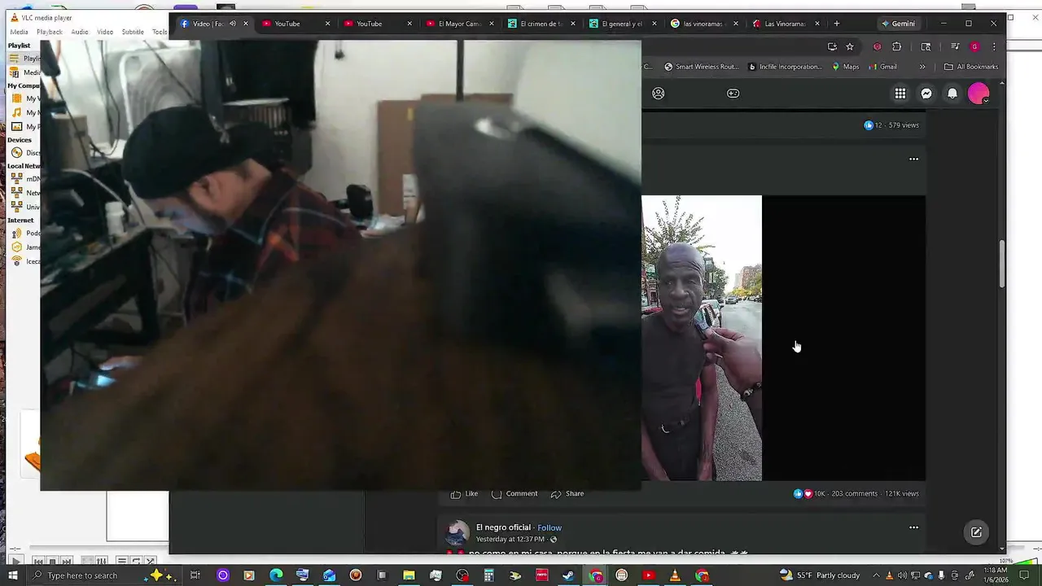Open the media controls music-note icon

[955, 46]
